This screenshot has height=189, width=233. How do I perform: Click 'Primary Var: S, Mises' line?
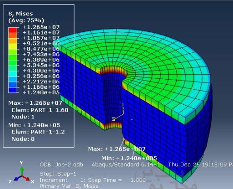point(69,186)
